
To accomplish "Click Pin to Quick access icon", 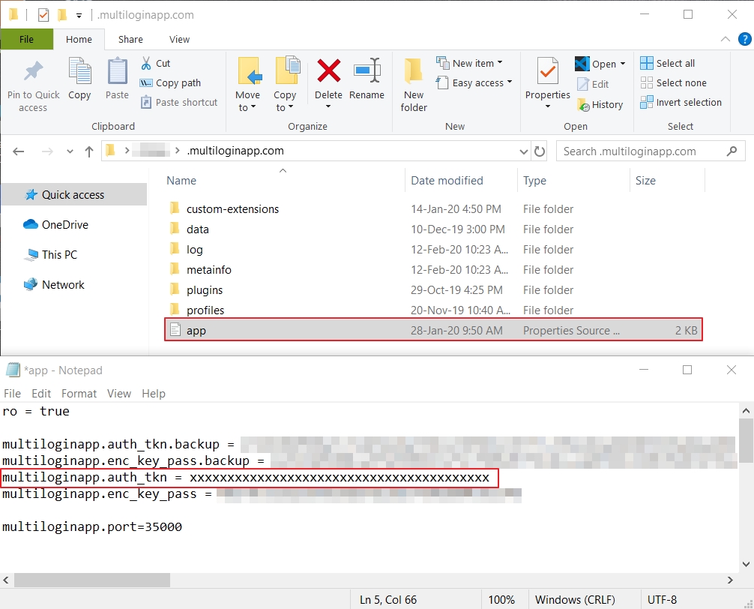I will click(x=33, y=71).
